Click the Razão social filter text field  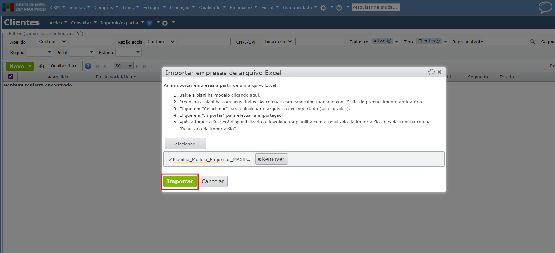pyautogui.click(x=204, y=42)
